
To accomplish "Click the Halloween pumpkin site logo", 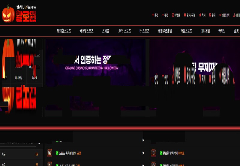I will click(19, 14).
